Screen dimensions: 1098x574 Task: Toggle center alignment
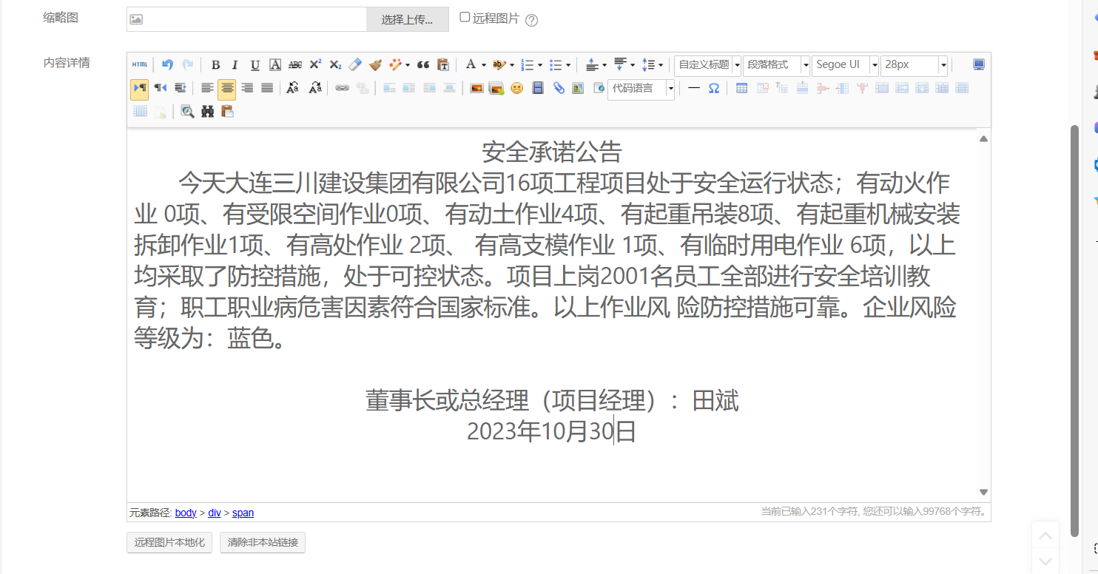coord(227,89)
